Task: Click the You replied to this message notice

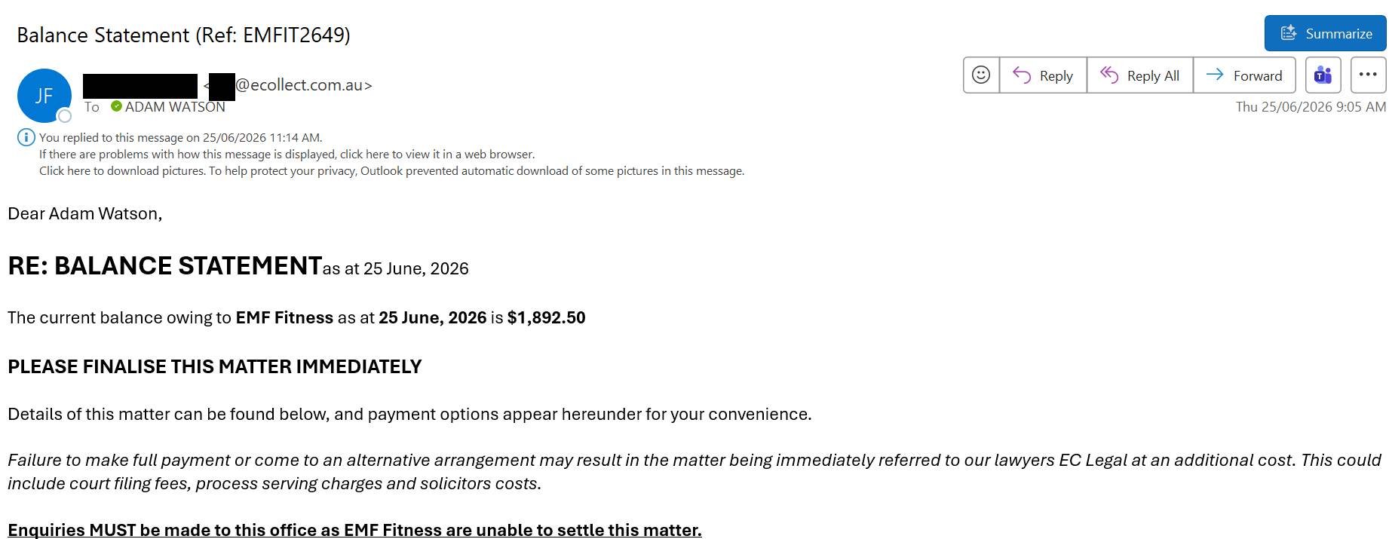Action: (180, 137)
